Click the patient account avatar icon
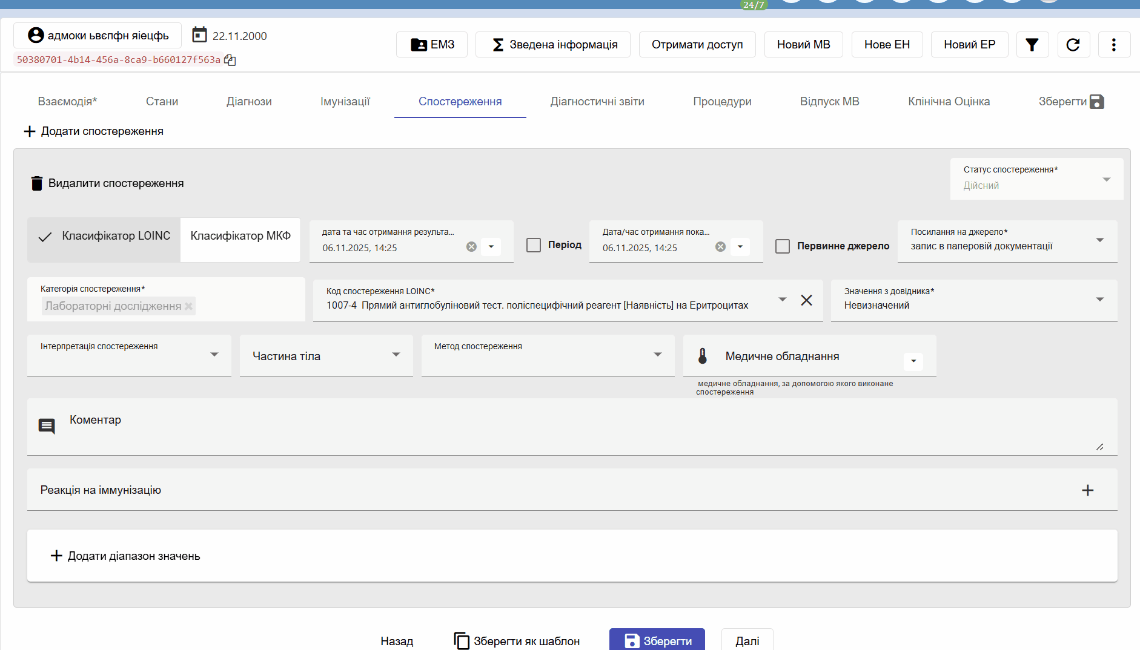 click(x=36, y=36)
